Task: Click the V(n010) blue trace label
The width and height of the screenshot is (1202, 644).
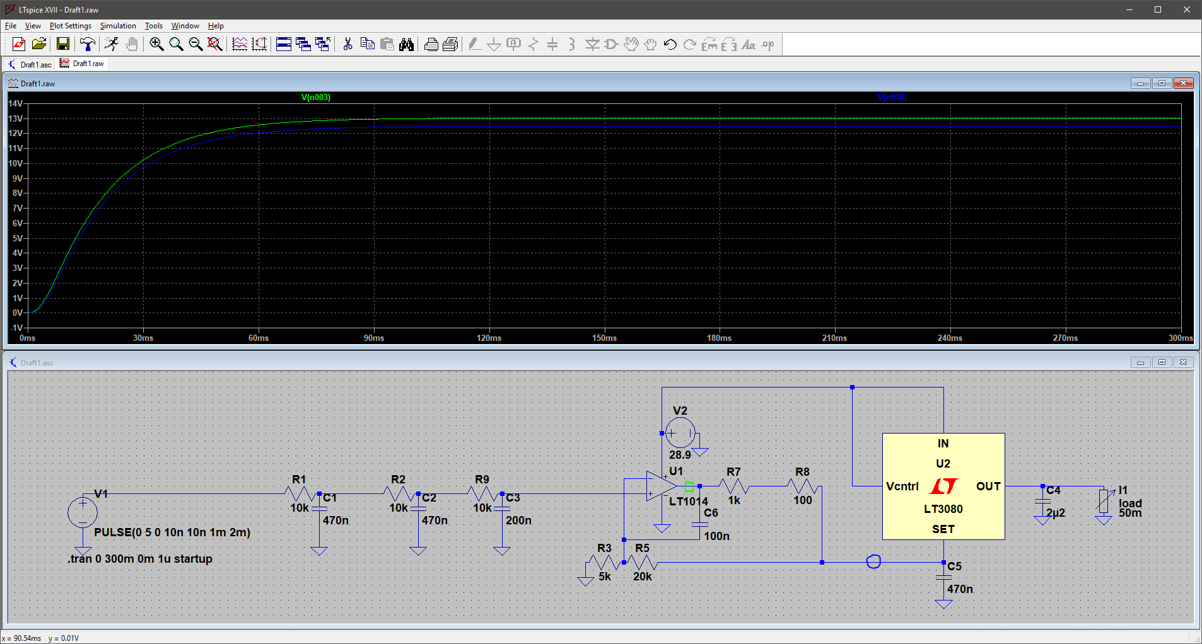Action: point(892,97)
